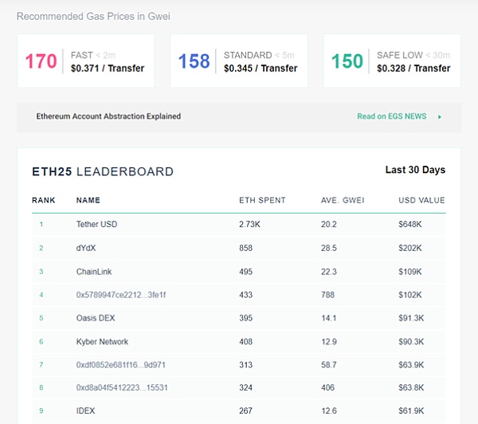Open Ethereum Account Abstraction Explained headline
This screenshot has height=424, width=478.
108,116
